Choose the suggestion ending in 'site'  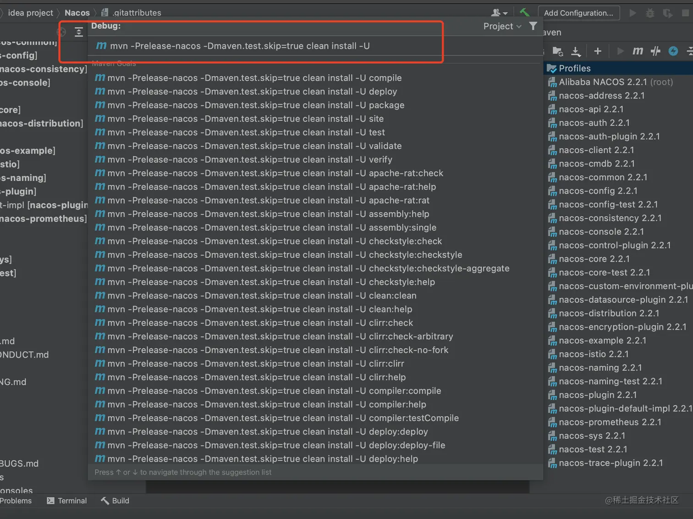click(315, 119)
